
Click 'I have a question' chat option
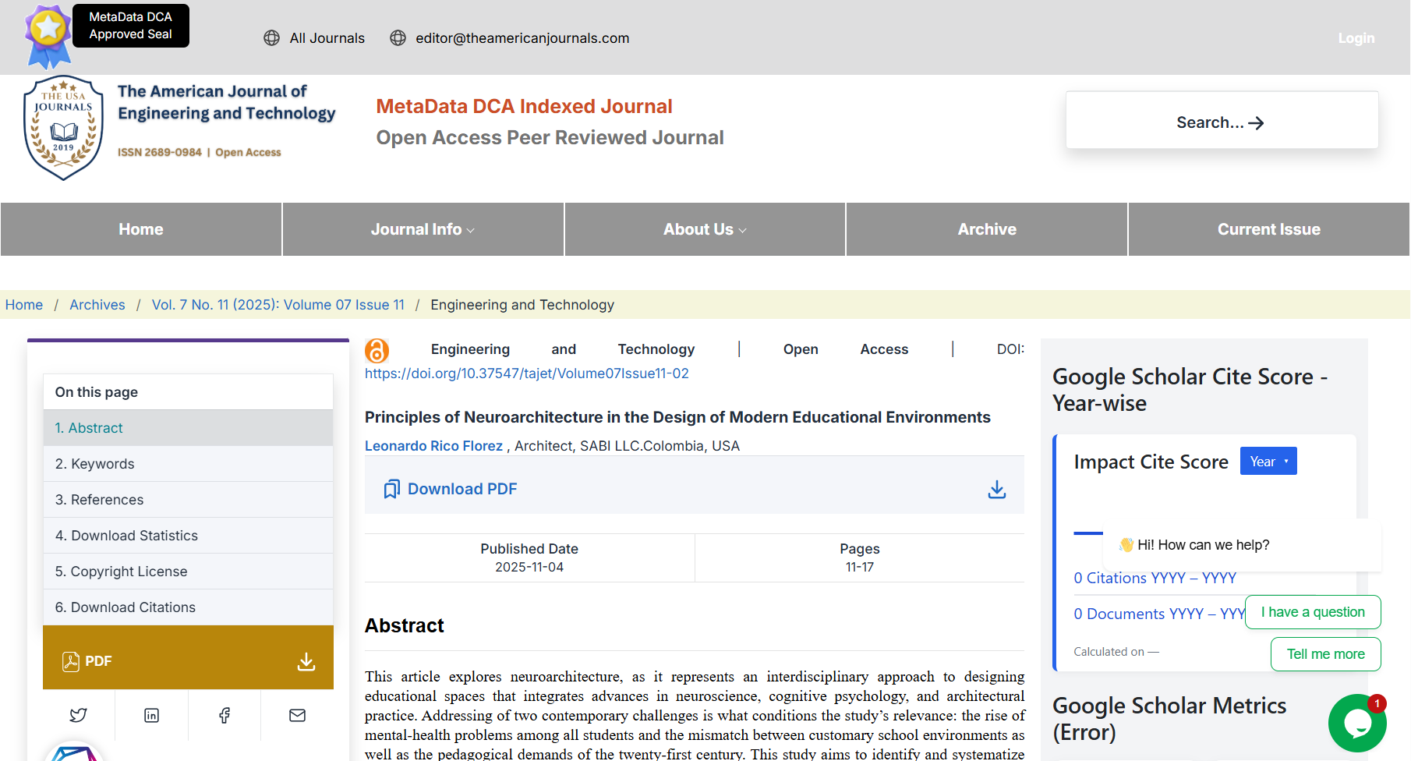1312,612
